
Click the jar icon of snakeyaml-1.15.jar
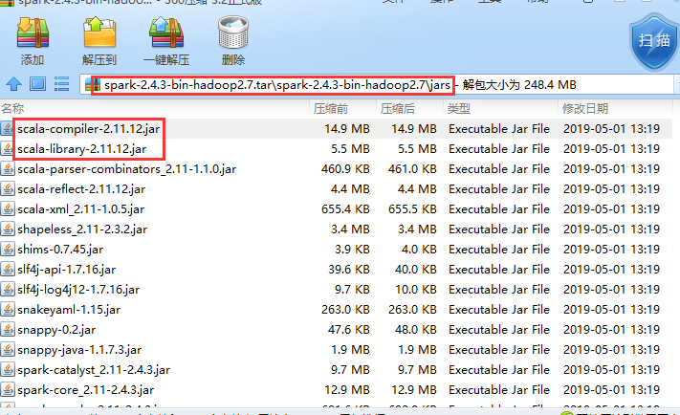click(8, 309)
